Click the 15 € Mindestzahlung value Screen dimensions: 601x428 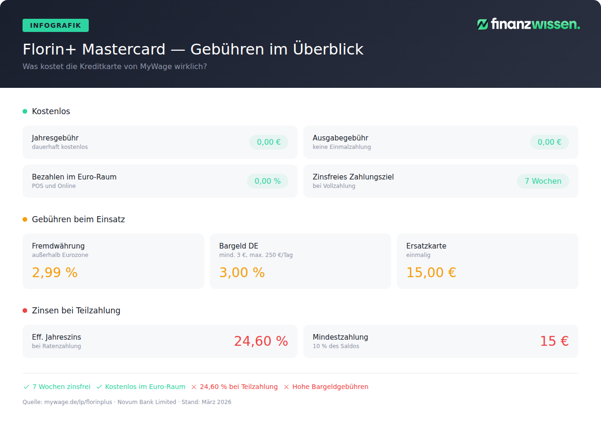click(554, 341)
